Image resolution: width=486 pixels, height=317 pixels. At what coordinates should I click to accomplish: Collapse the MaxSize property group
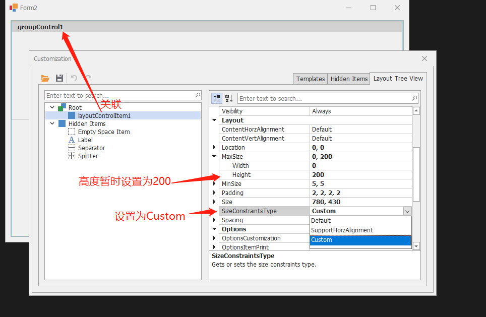tap(214, 156)
